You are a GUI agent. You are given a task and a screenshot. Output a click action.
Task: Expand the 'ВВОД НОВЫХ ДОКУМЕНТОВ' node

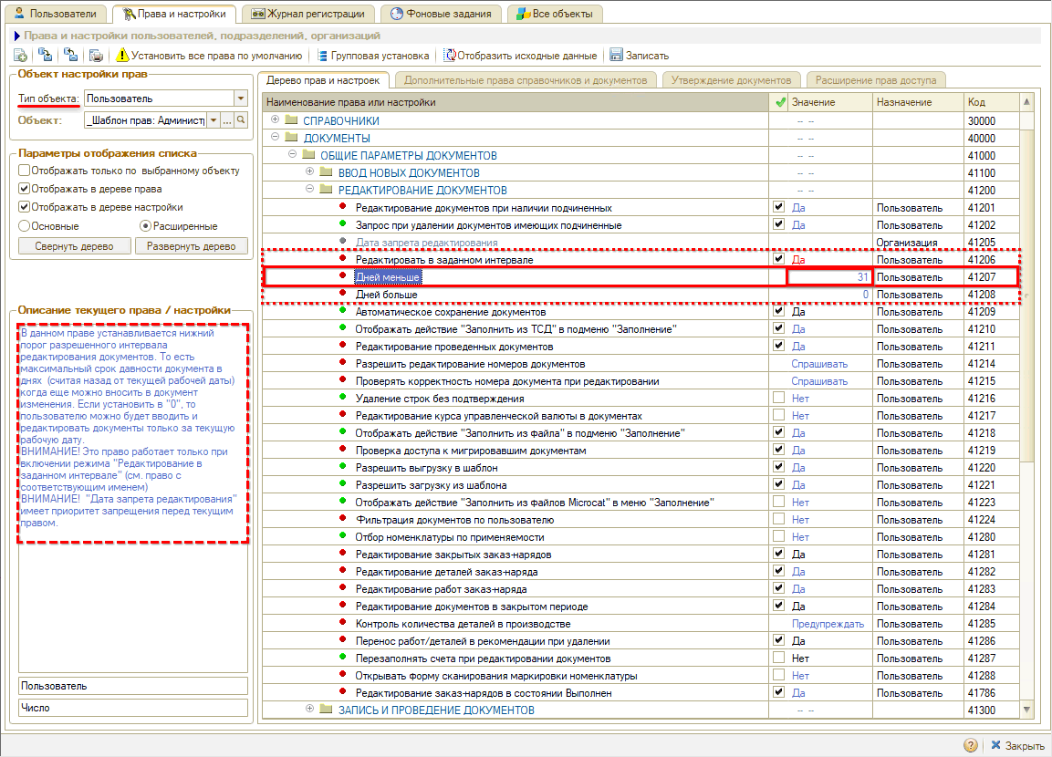coord(310,172)
